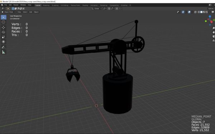Open the Edit menu

point(10,5)
